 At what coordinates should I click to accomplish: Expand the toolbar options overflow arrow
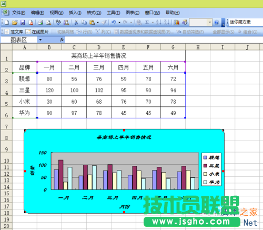tap(223, 23)
